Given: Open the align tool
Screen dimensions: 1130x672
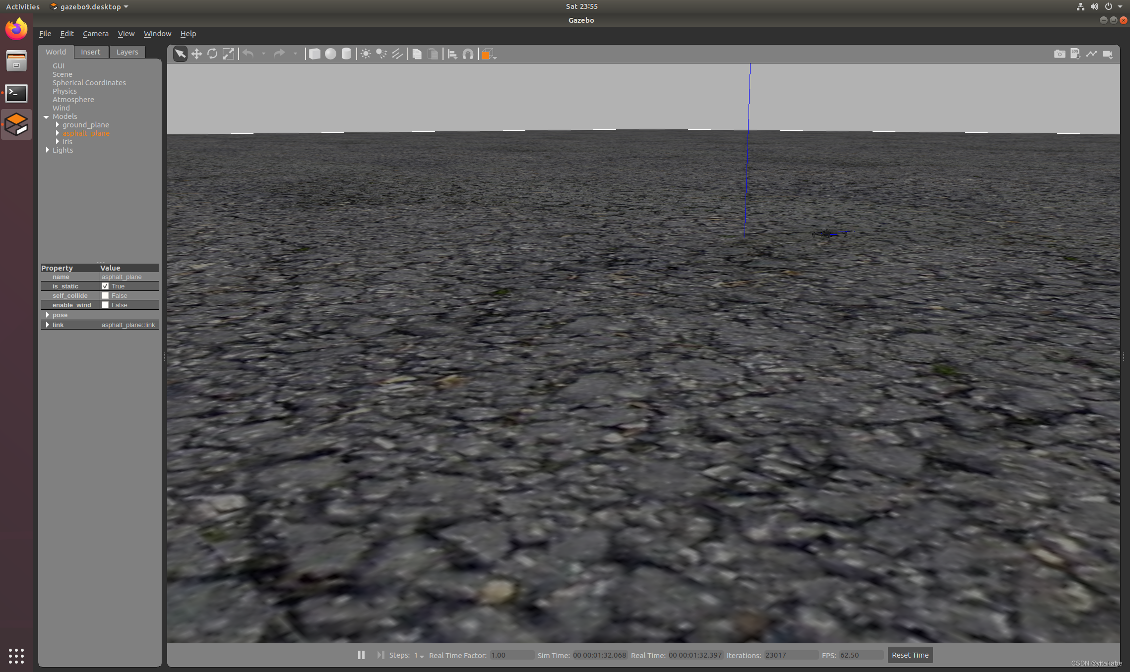Looking at the screenshot, I should (452, 54).
